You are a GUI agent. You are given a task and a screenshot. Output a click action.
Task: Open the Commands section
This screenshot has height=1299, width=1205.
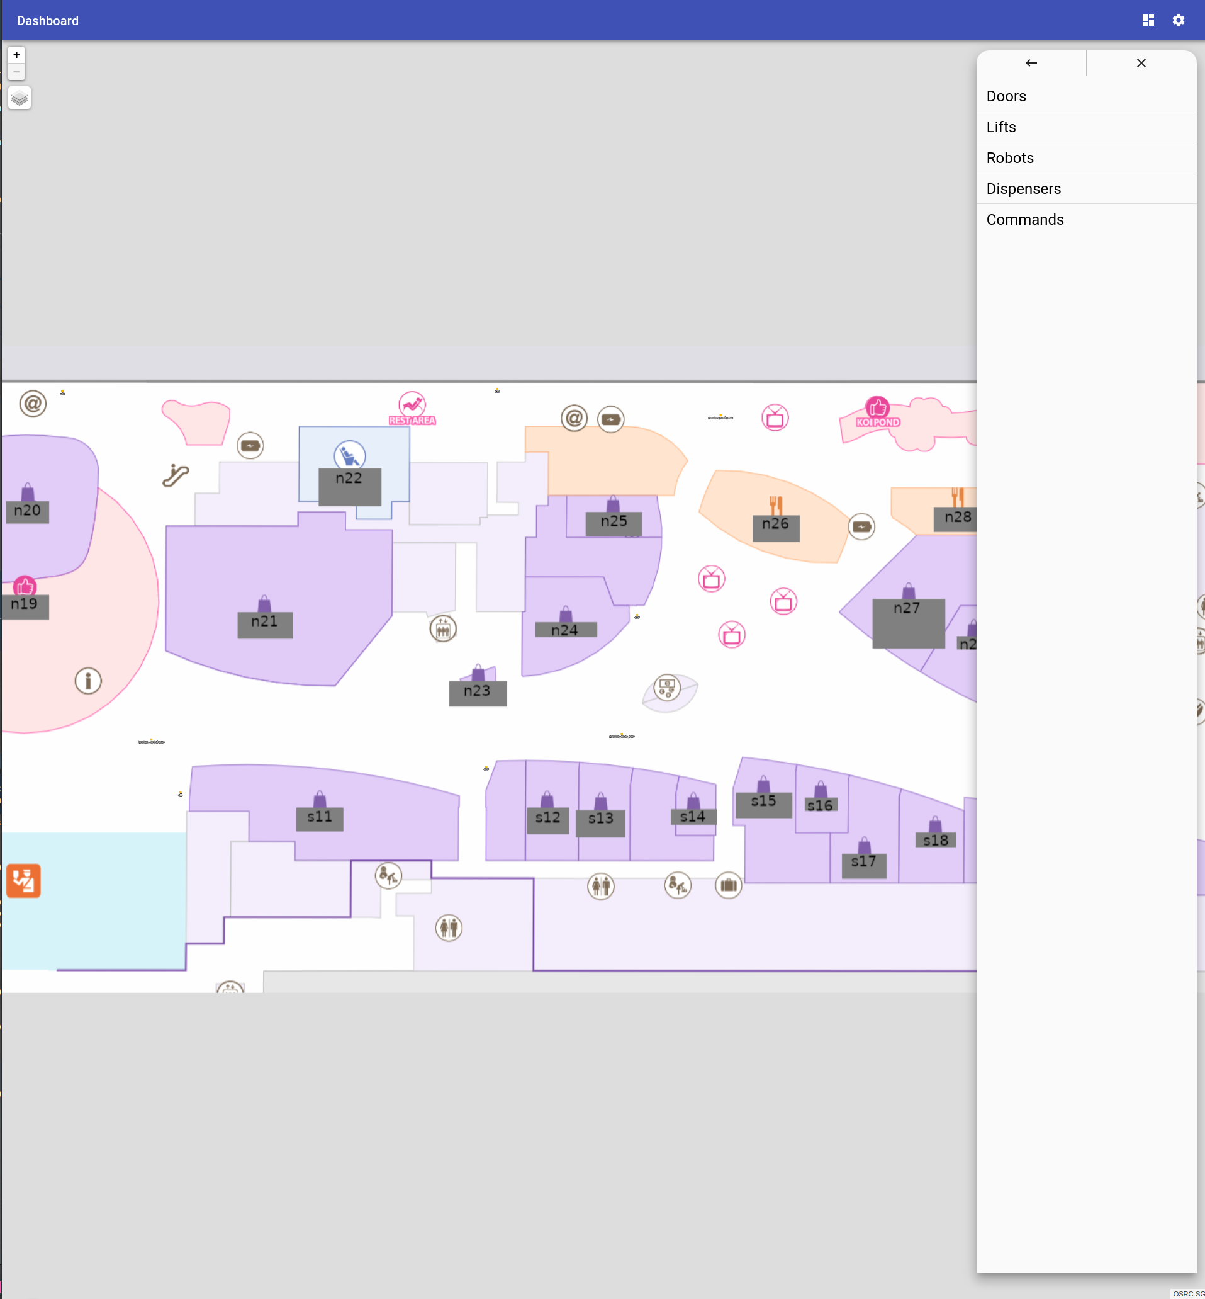(x=1025, y=220)
